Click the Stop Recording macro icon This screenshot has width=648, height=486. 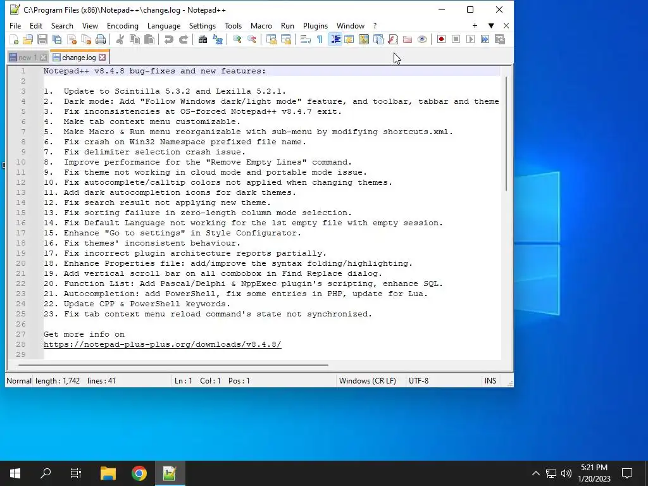456,39
